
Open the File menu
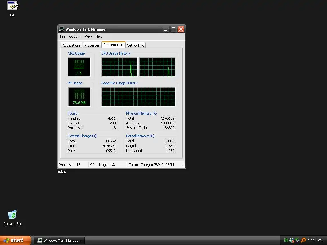[x=63, y=36]
